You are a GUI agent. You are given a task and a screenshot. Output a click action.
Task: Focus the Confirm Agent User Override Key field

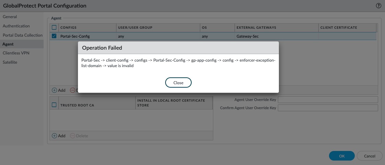328,108
